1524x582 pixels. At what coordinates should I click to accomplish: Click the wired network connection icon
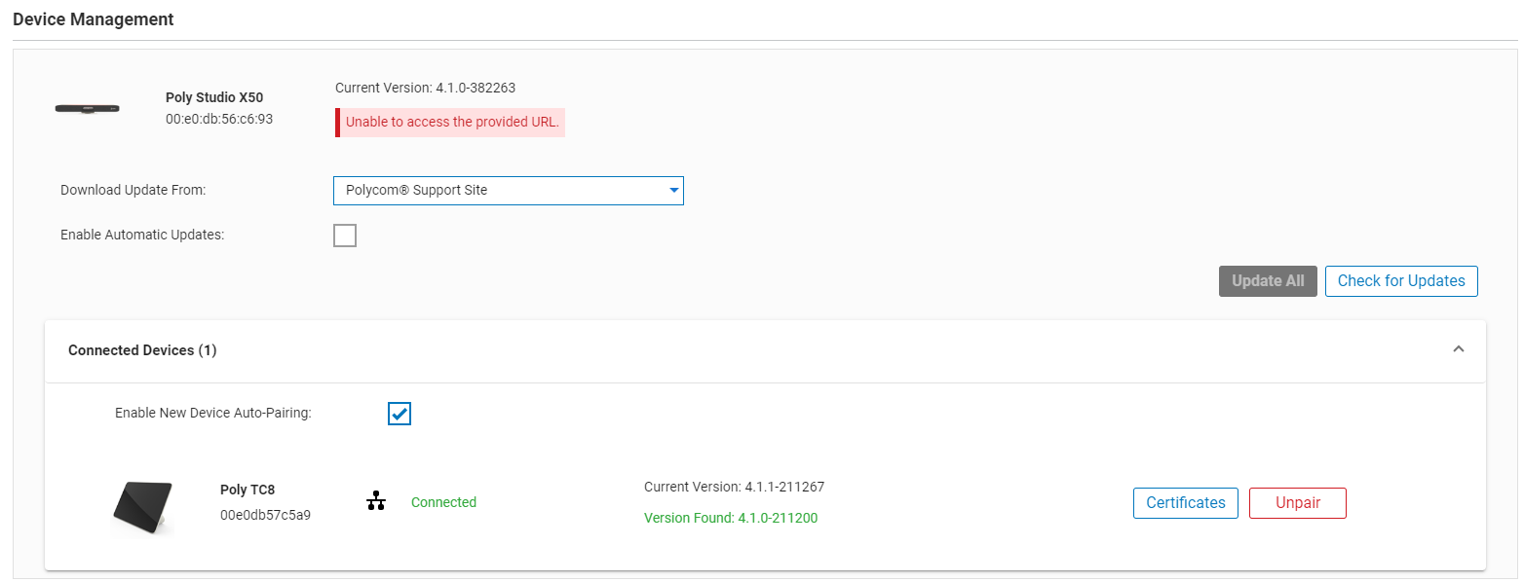point(376,501)
